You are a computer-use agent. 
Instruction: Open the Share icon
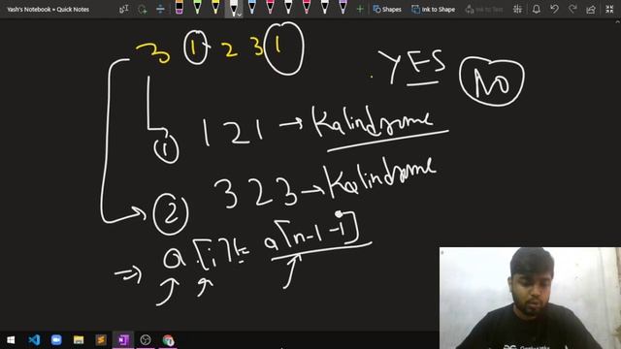pos(591,9)
